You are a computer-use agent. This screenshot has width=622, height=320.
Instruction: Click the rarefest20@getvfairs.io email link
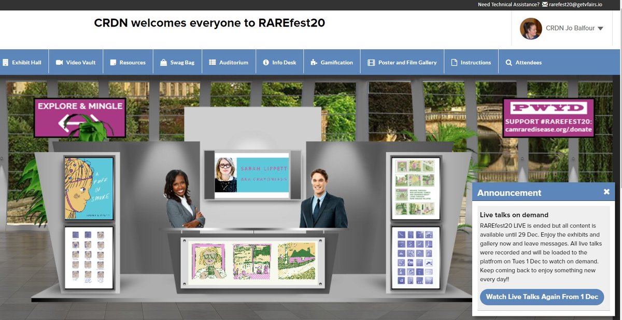575,5
